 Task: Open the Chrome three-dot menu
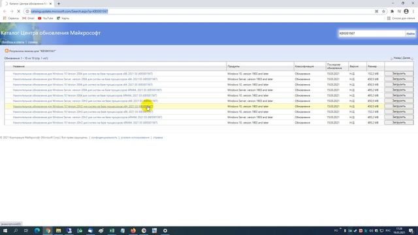coord(413,12)
